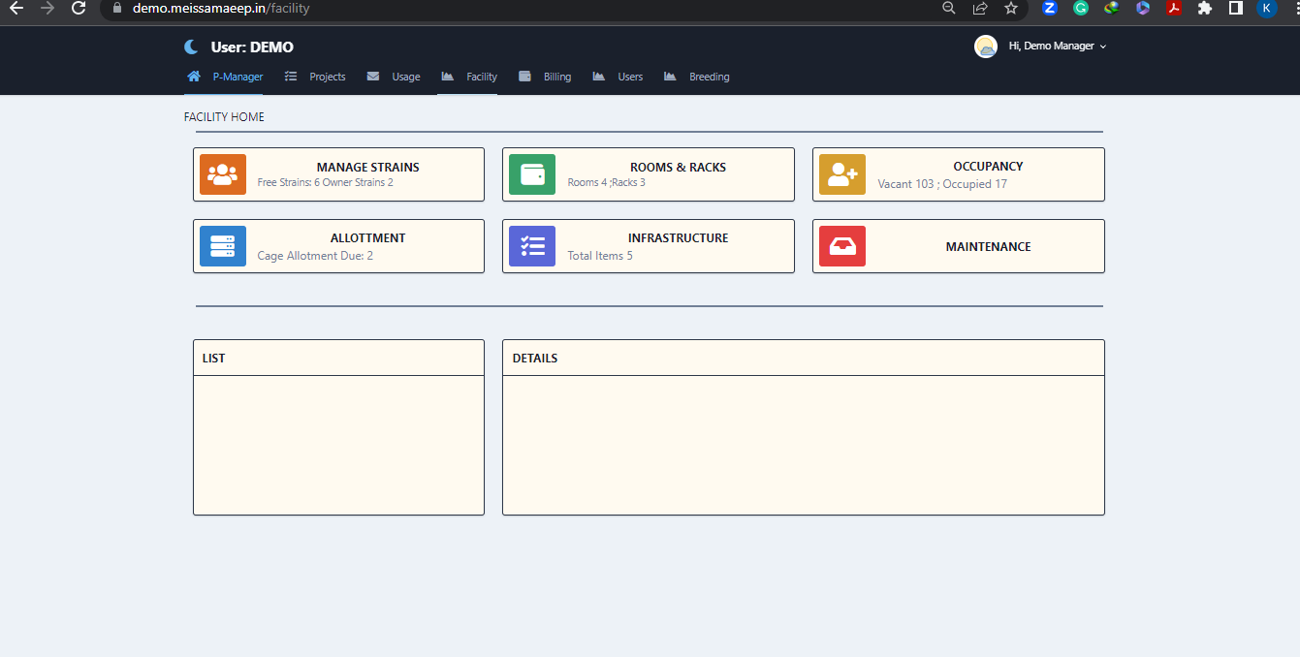Click the purple Infrastructure checklist icon
Viewport: 1300px width, 657px height.
pyautogui.click(x=532, y=246)
